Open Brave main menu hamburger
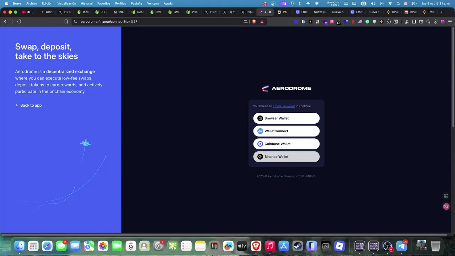This screenshot has width=455, height=256. [x=450, y=21]
